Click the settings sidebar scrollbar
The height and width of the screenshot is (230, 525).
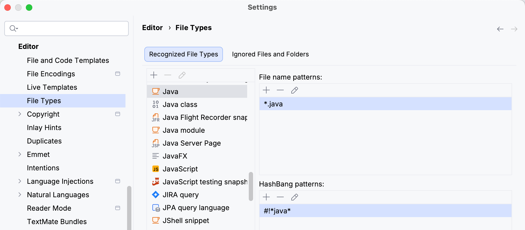click(129, 208)
